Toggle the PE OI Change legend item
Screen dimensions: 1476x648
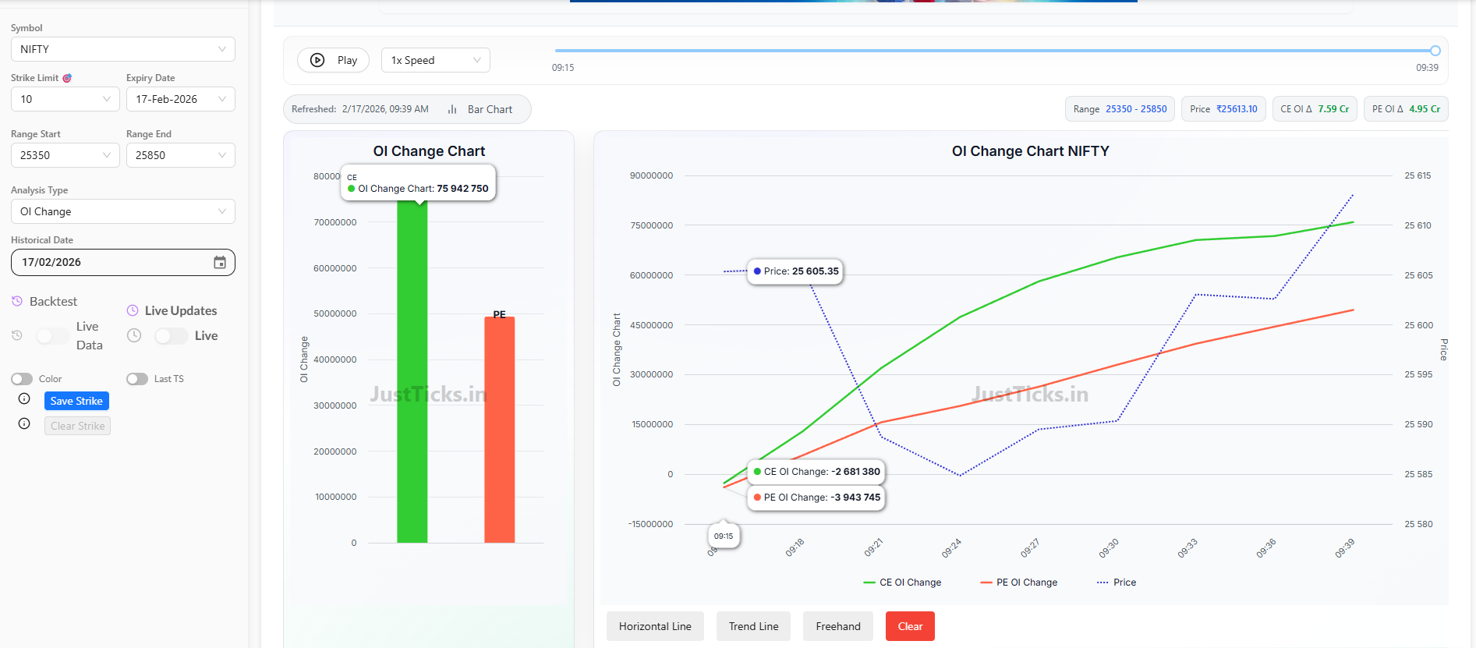pyautogui.click(x=1018, y=582)
